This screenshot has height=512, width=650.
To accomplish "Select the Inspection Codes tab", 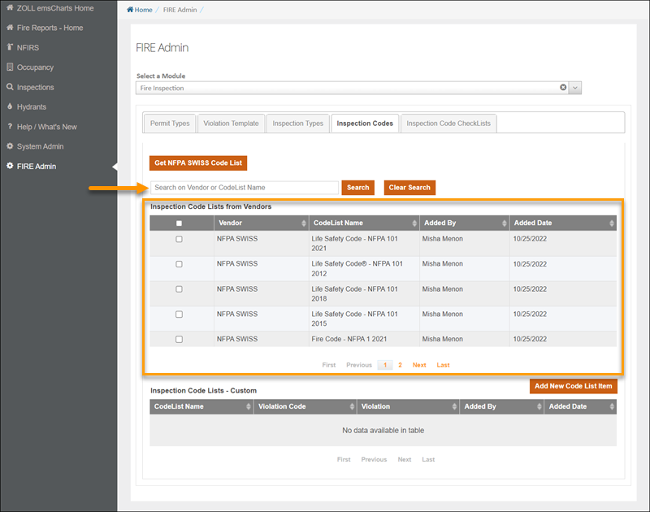I will pyautogui.click(x=365, y=124).
